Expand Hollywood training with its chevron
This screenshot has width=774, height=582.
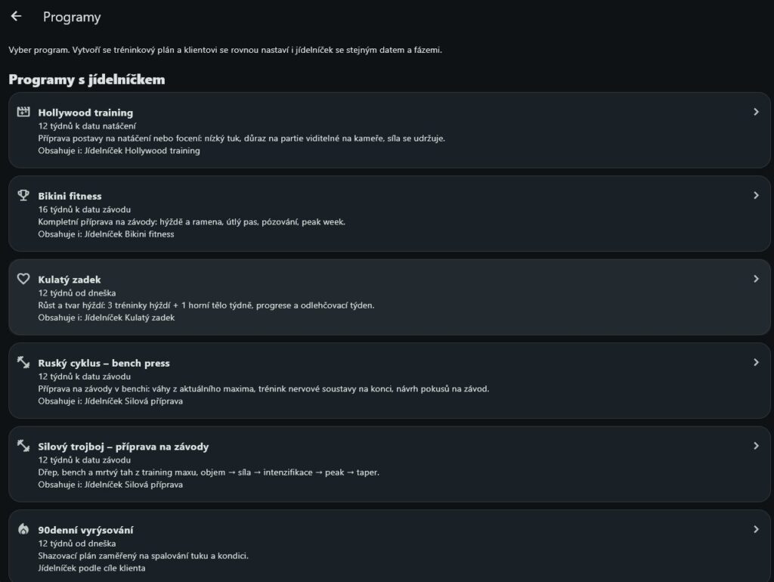pyautogui.click(x=756, y=112)
